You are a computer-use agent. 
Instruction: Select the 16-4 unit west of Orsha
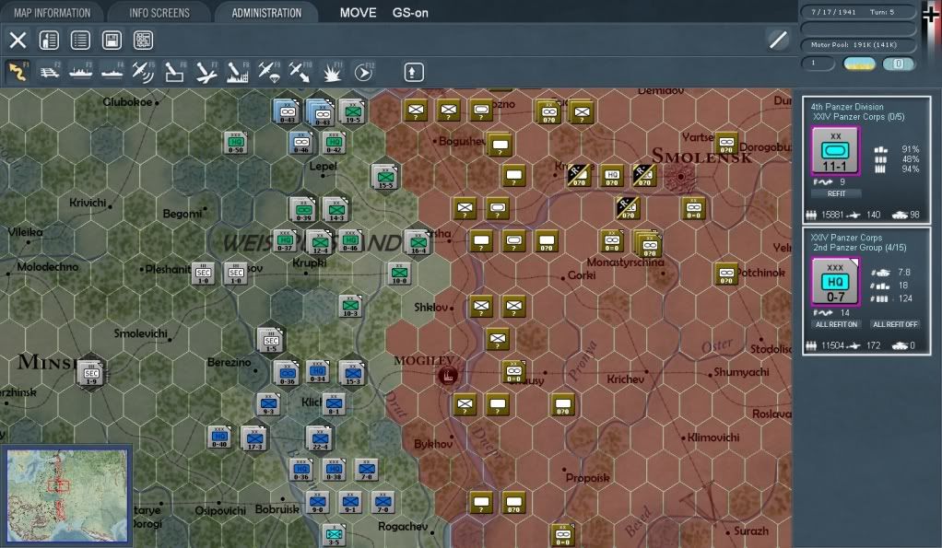pos(418,242)
